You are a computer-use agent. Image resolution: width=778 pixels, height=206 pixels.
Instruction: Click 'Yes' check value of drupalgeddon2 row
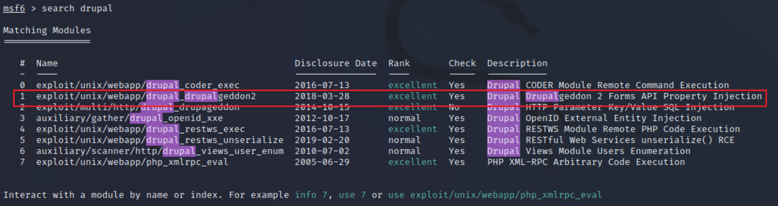pyautogui.click(x=457, y=96)
